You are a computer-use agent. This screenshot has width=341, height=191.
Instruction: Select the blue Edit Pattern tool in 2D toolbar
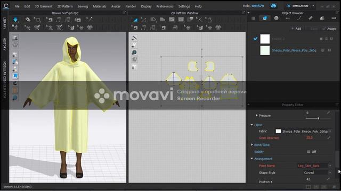click(x=135, y=20)
